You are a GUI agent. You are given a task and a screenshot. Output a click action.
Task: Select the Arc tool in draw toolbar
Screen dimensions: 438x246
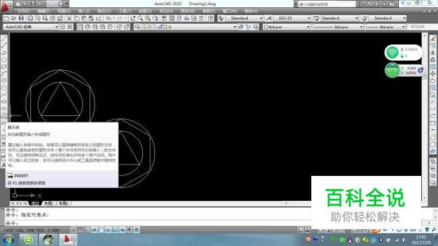[x=4, y=73]
